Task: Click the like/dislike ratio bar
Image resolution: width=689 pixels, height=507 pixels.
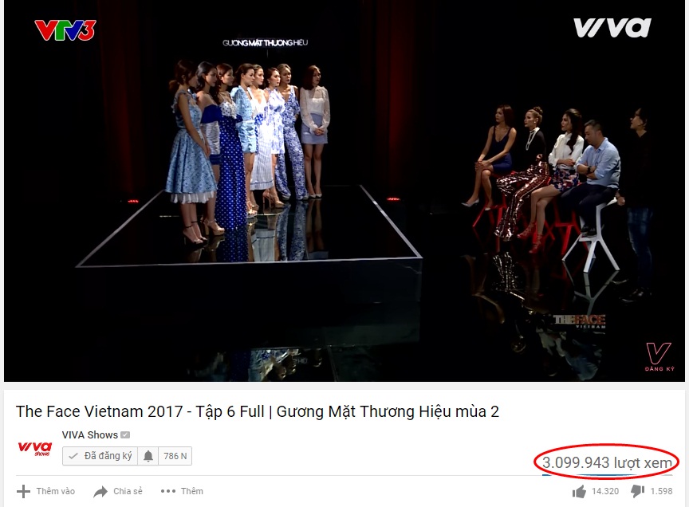Action: pos(608,475)
